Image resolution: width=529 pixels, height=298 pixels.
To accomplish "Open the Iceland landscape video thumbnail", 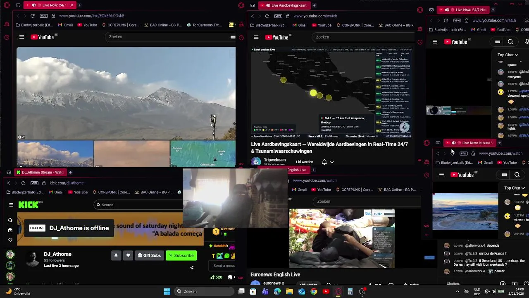I will coord(465,212).
